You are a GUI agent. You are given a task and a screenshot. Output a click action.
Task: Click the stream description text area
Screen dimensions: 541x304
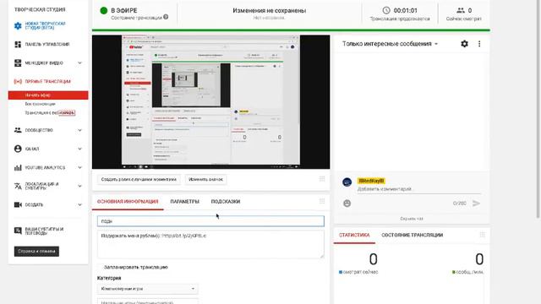point(210,244)
